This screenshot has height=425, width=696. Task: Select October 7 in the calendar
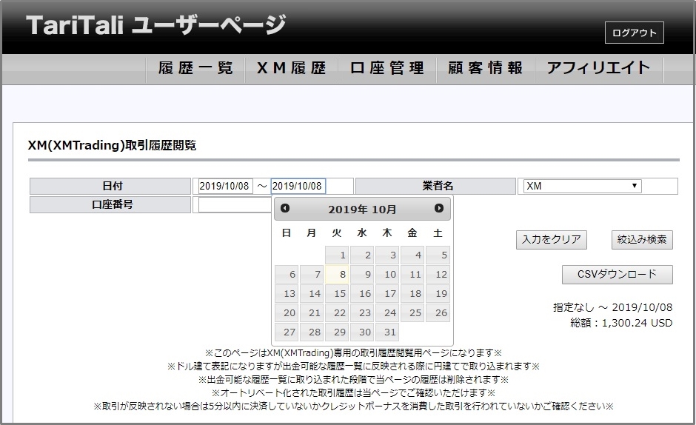click(x=312, y=275)
